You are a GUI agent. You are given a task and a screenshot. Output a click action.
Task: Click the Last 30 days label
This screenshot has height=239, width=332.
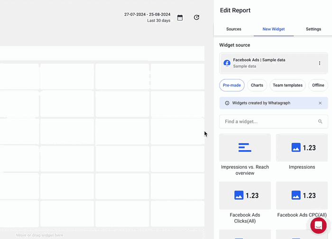coord(158,20)
